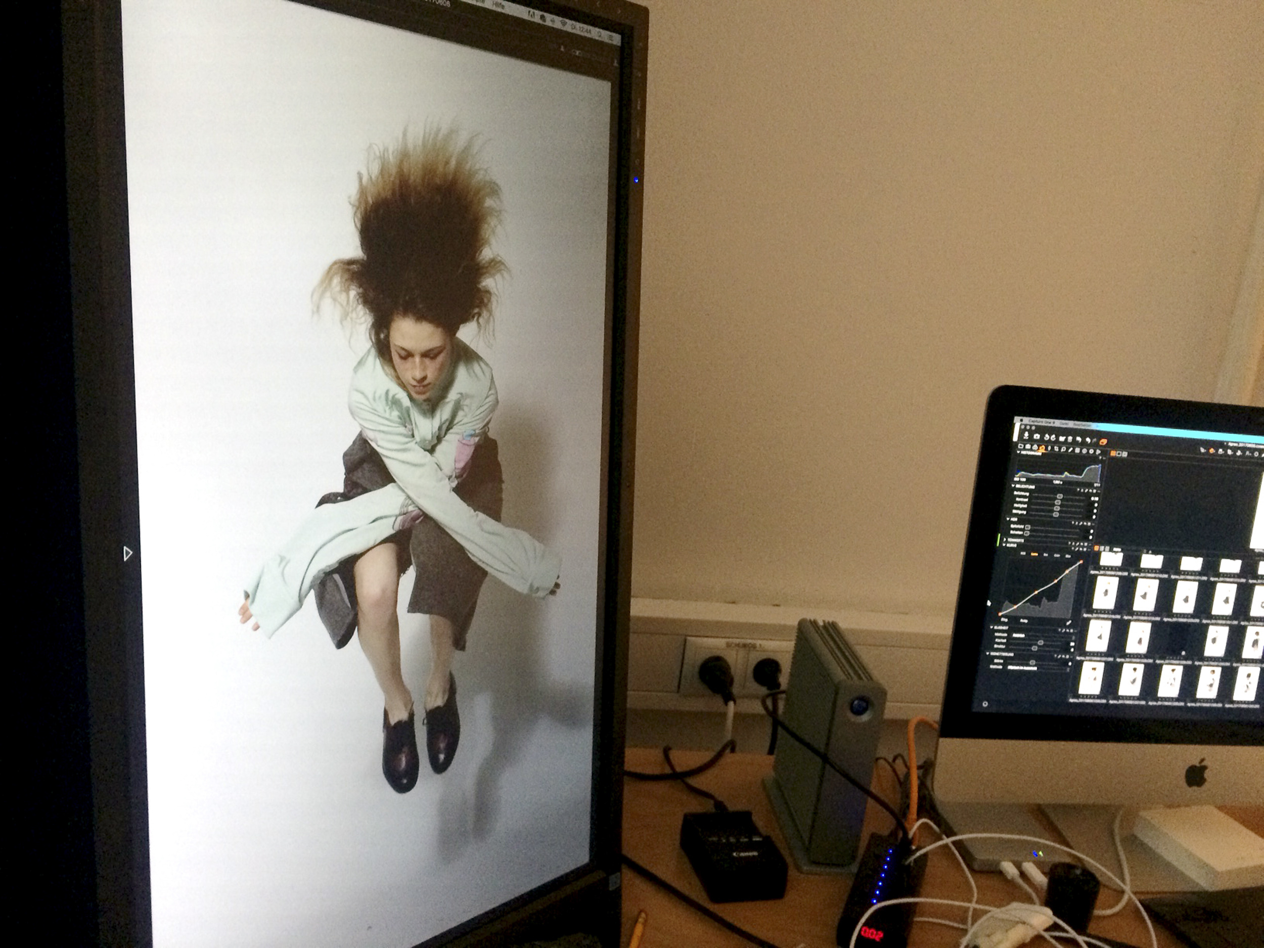Click the trash delete icon in toolbar
1264x948 pixels.
pyautogui.click(x=1070, y=439)
